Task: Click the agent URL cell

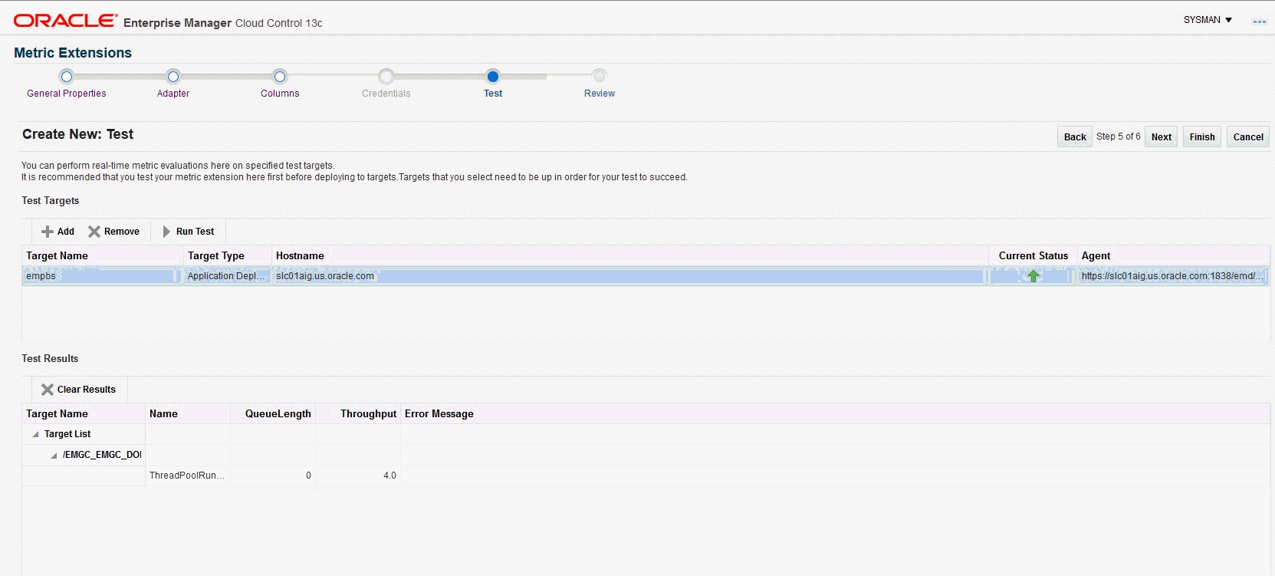Action: click(x=1172, y=276)
